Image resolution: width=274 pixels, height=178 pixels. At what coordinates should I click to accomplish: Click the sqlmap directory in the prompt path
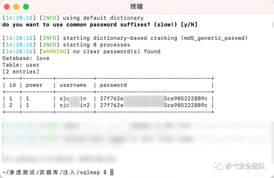[90, 172]
